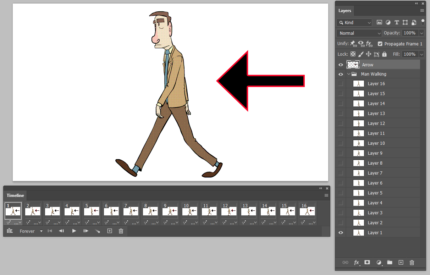Collapse the Man Walking group
Screen dimensions: 430x275
click(348, 74)
